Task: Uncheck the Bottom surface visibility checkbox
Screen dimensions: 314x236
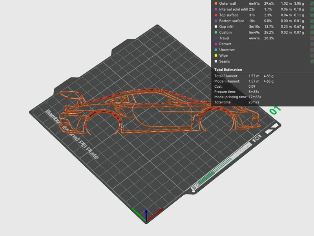Action: (x=312, y=21)
